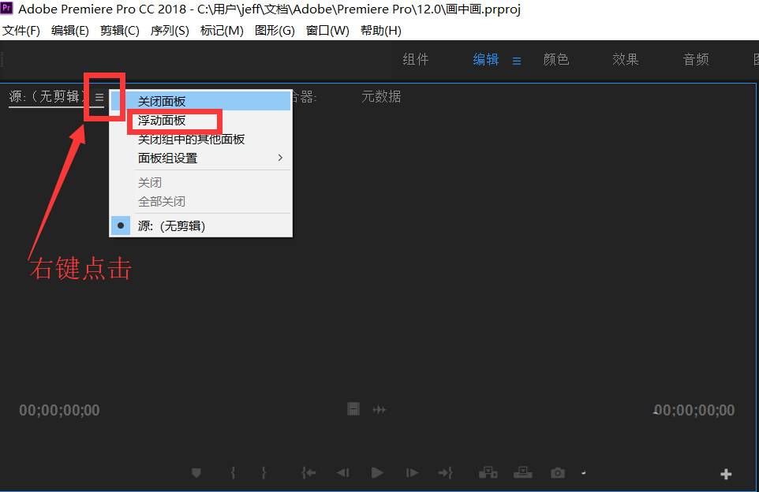Jump to the In point
759x492 pixels.
coord(308,473)
